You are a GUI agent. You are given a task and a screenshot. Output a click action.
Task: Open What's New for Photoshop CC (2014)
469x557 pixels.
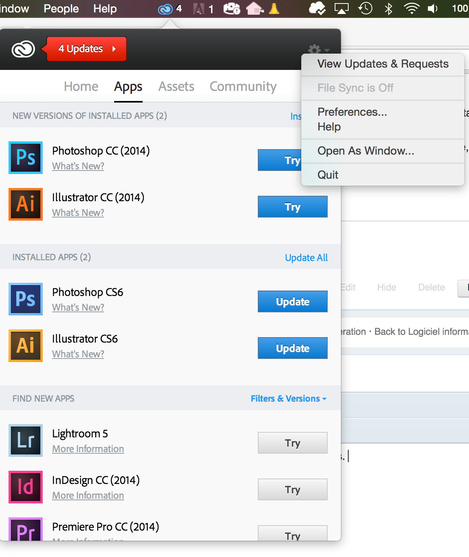coord(78,166)
